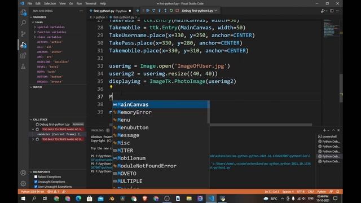Open Debug first-python1.py session dropdown

pos(199,11)
